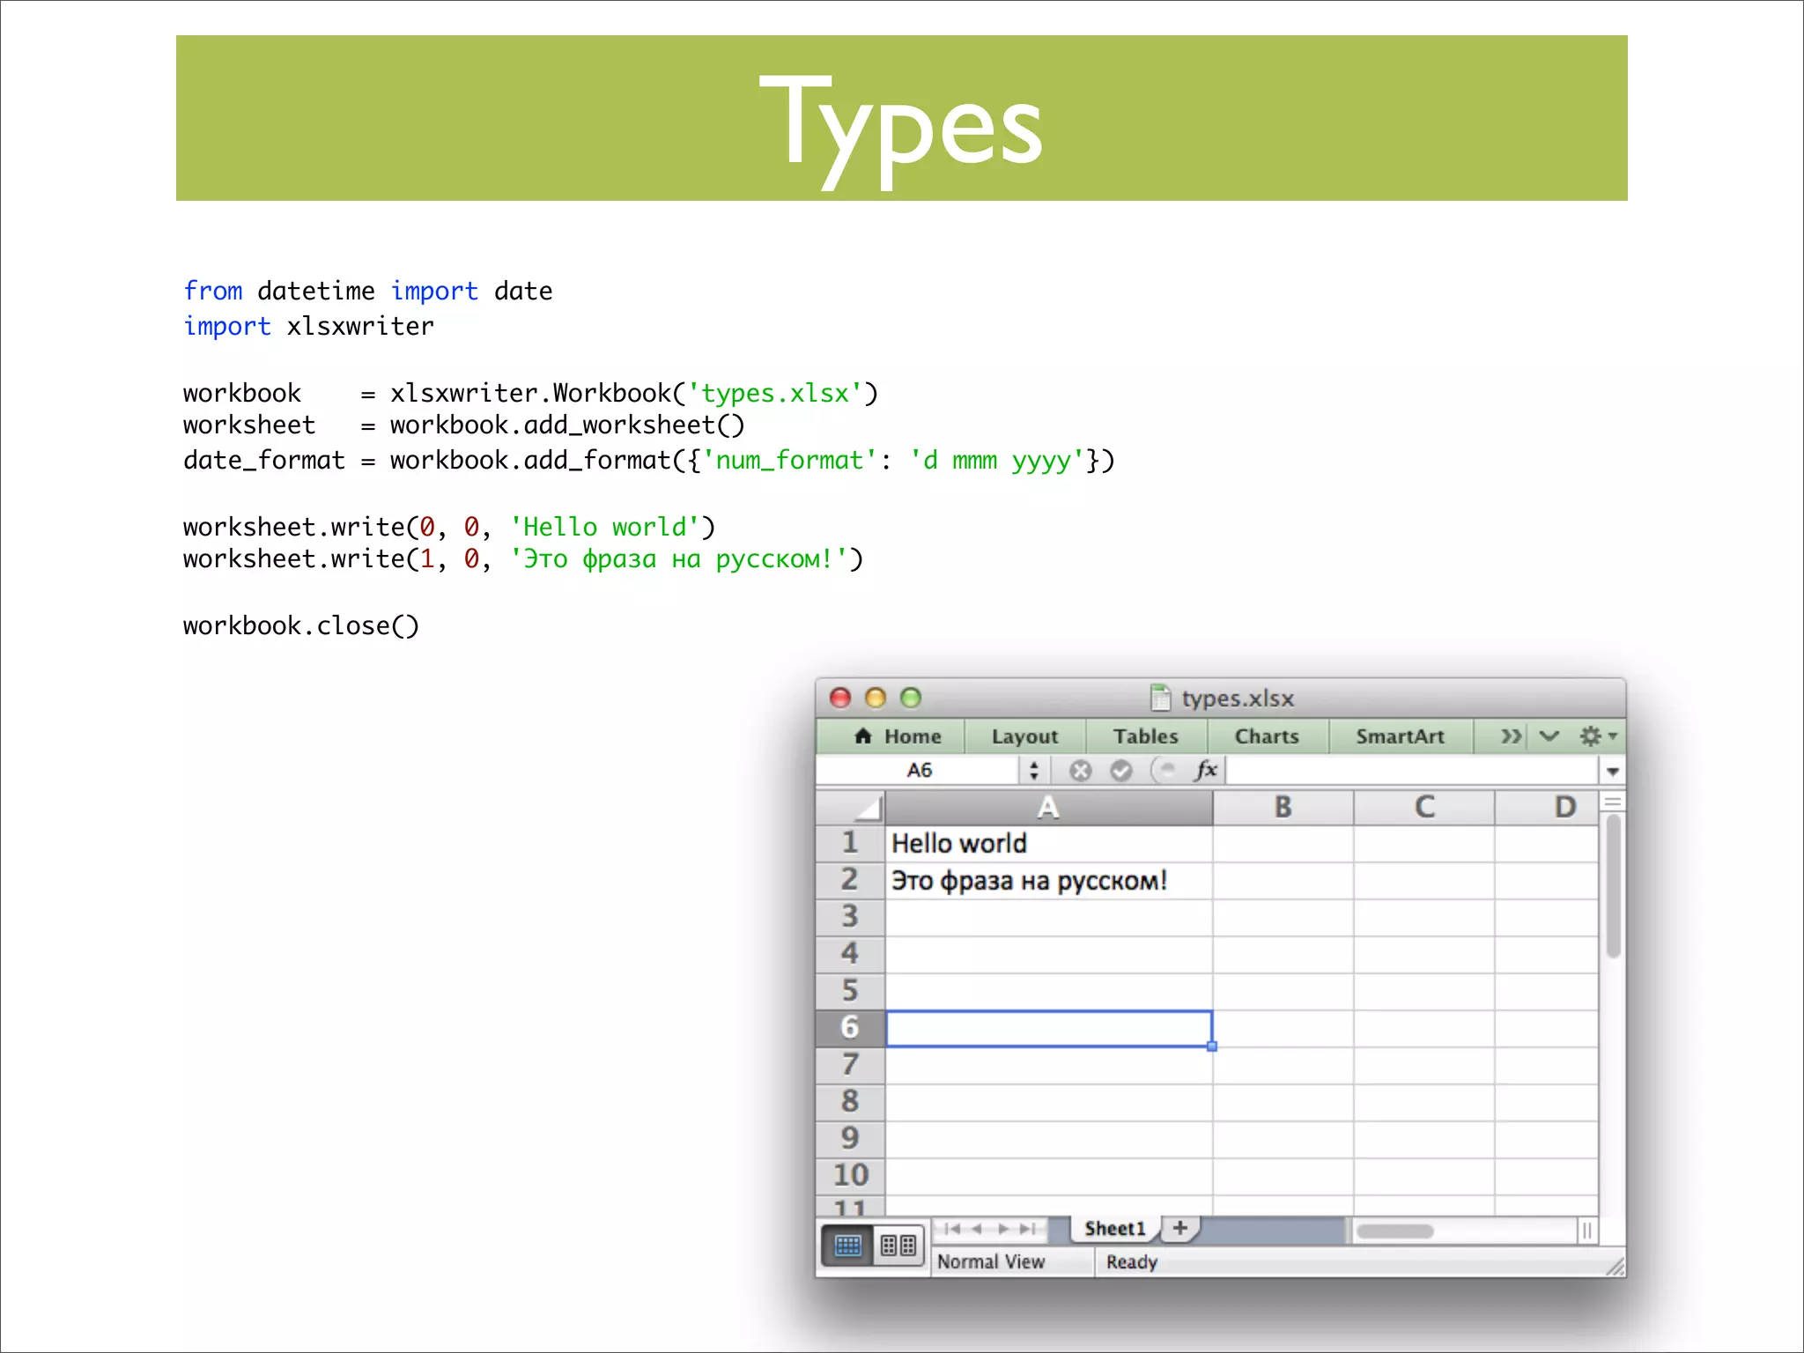The height and width of the screenshot is (1353, 1804).
Task: Open the Tables ribbon tab
Action: [1145, 736]
